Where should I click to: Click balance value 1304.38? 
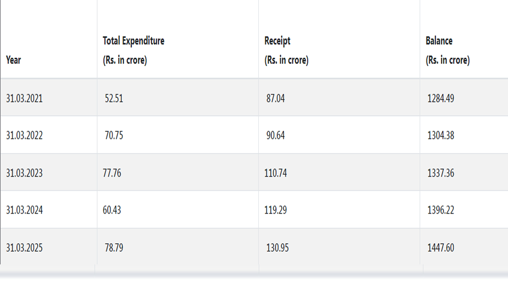(x=441, y=135)
